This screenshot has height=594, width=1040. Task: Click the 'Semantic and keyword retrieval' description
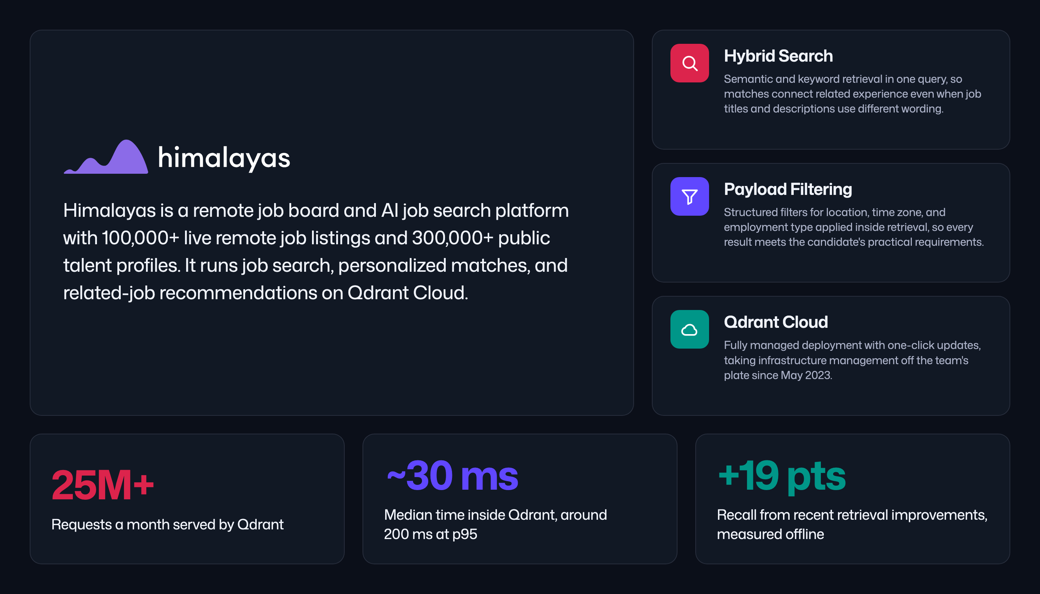point(852,94)
